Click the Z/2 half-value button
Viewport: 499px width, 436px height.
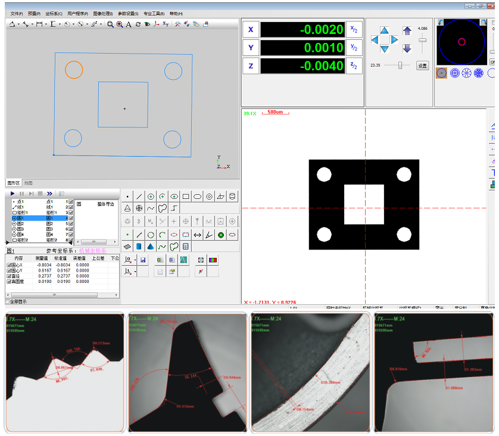coord(354,66)
